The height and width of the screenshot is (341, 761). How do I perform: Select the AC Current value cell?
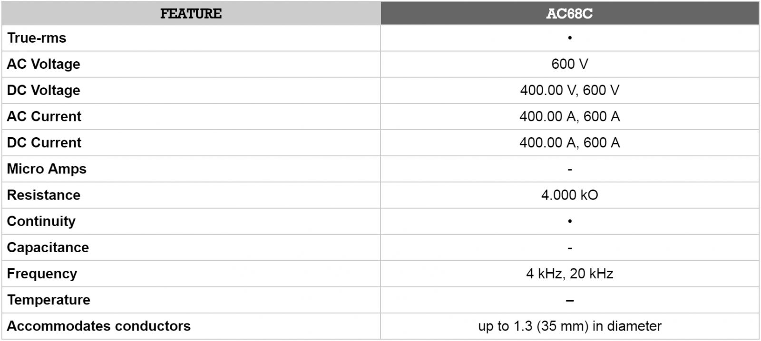click(x=569, y=116)
